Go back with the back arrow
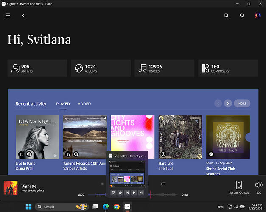The image size is (266, 212). point(24,15)
